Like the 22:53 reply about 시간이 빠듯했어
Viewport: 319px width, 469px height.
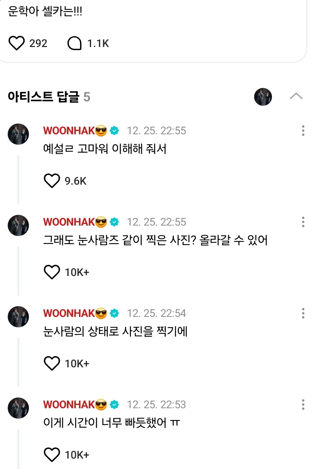pos(52,455)
